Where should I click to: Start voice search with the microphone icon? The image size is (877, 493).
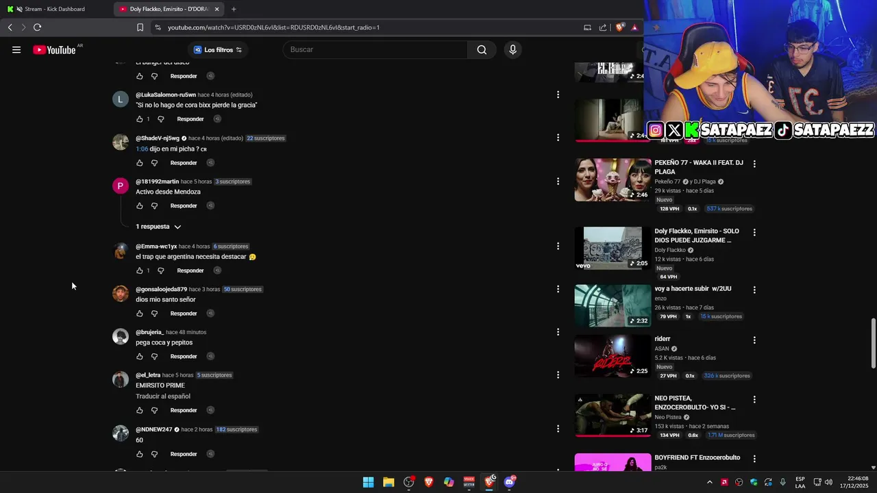(512, 49)
